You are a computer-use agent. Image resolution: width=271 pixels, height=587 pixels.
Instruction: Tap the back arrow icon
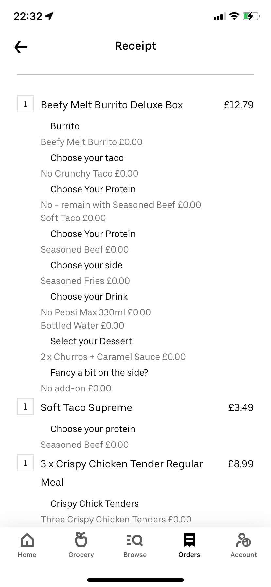[x=21, y=47]
